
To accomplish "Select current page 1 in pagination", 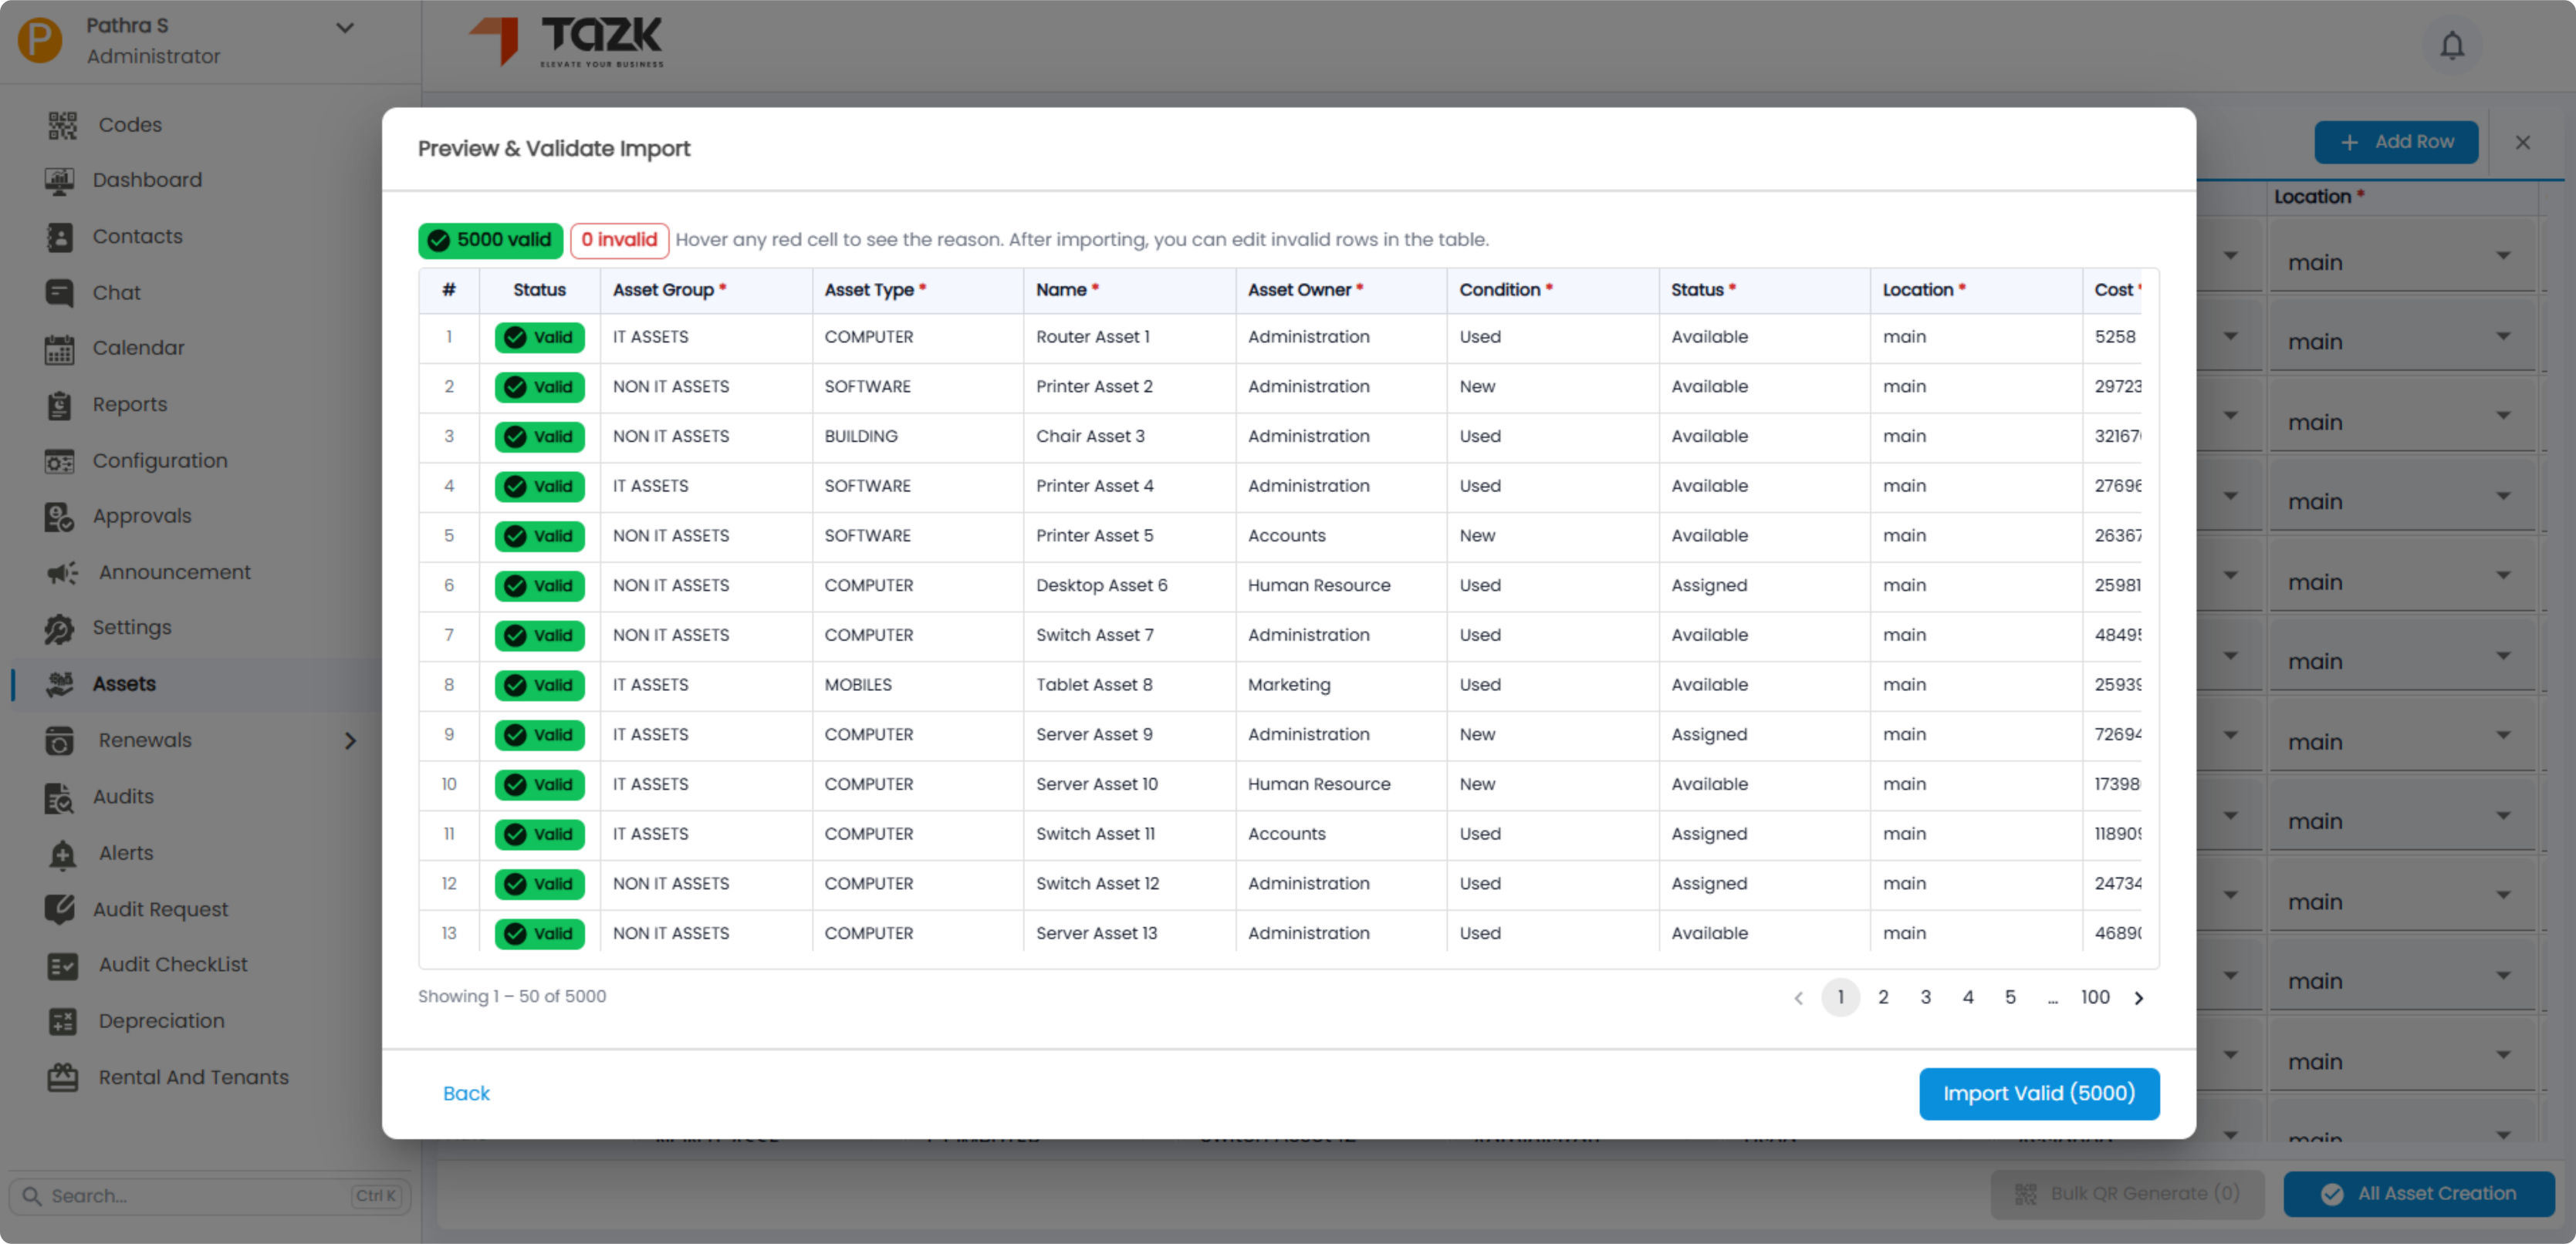I will 1840,997.
